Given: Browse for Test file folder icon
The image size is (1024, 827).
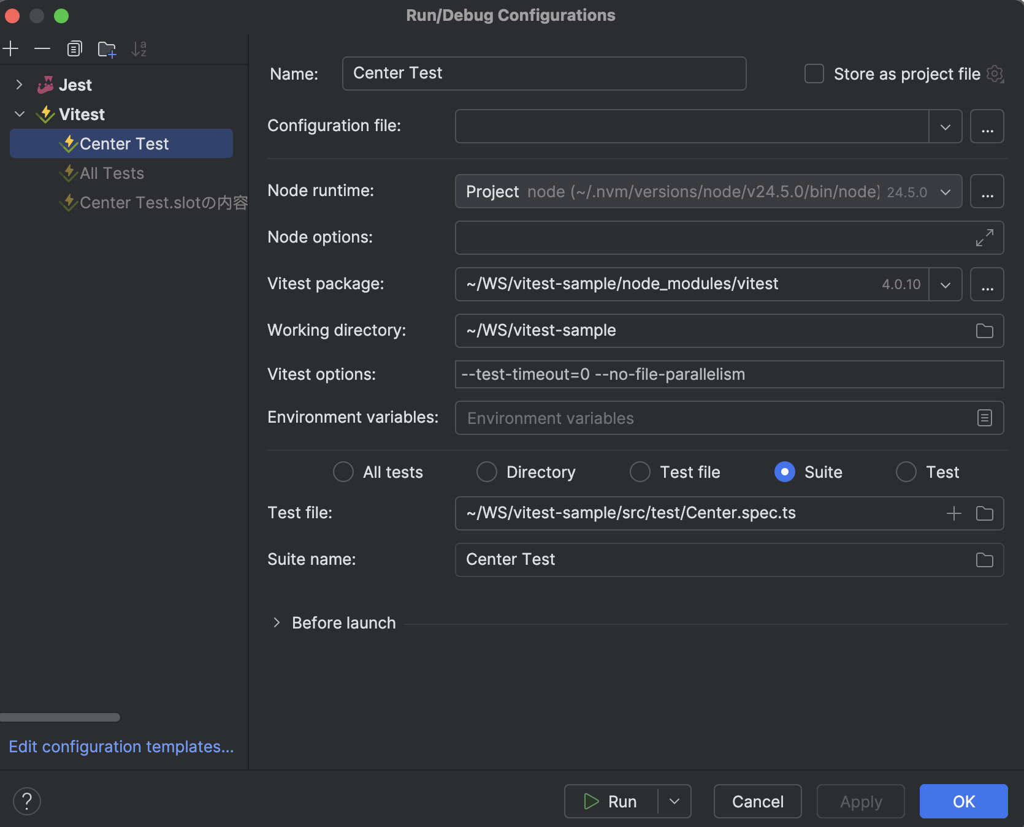Looking at the screenshot, I should click(985, 513).
